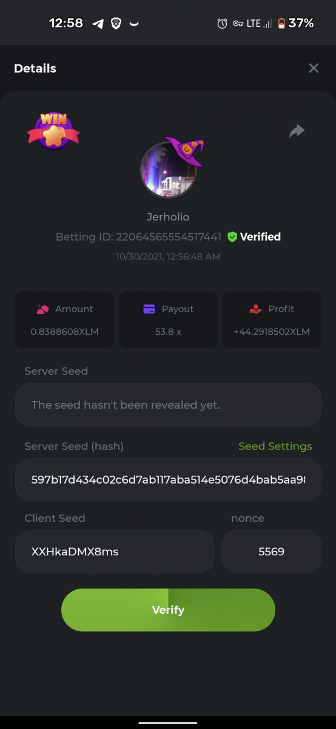
Task: Tap the WIN star badge
Action: 53,130
